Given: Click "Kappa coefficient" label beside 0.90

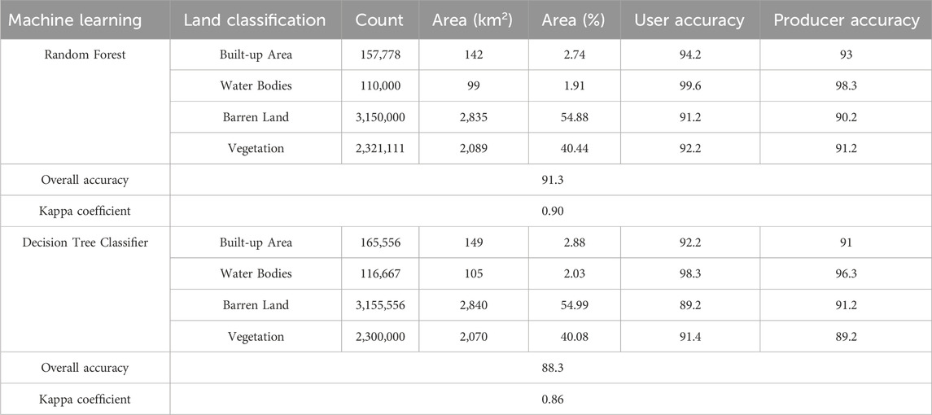Looking at the screenshot, I should coord(85,211).
